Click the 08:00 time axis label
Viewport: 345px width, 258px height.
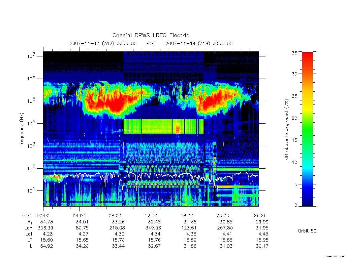pyautogui.click(x=115, y=216)
